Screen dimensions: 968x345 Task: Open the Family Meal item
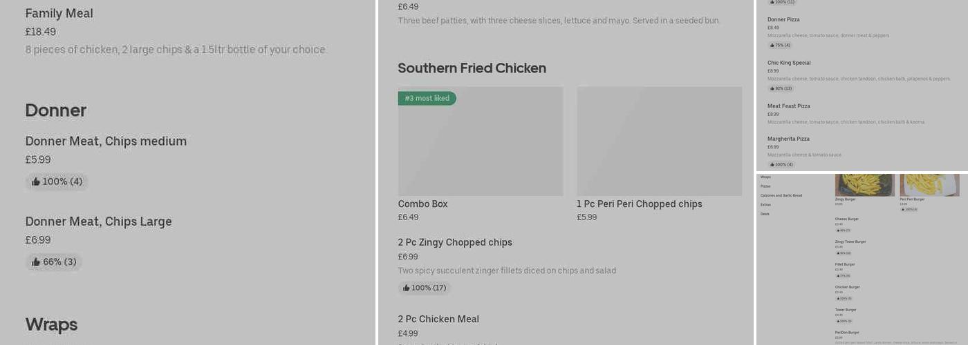(x=59, y=13)
